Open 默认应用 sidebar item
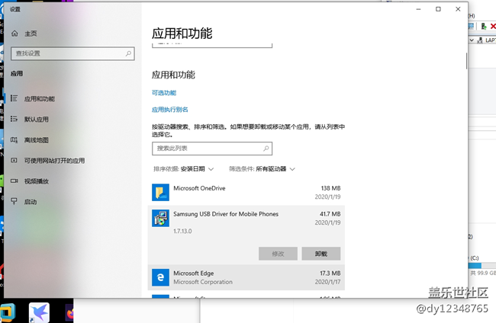Screen dimensions: 496x323 (37, 120)
